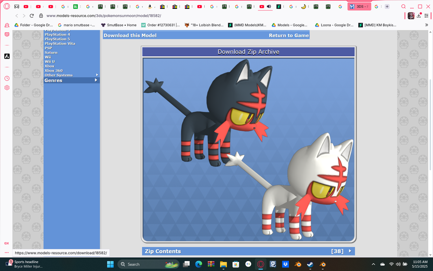Viewport: 433px width, 271px height.
Task: Open the Opera main menu logo
Action: [x=7, y=6]
